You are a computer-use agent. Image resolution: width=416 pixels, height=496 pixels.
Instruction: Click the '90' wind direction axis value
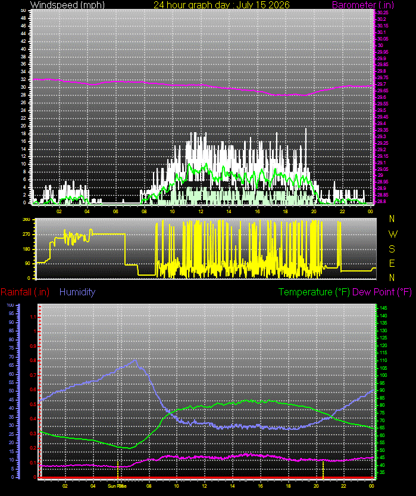(27, 263)
